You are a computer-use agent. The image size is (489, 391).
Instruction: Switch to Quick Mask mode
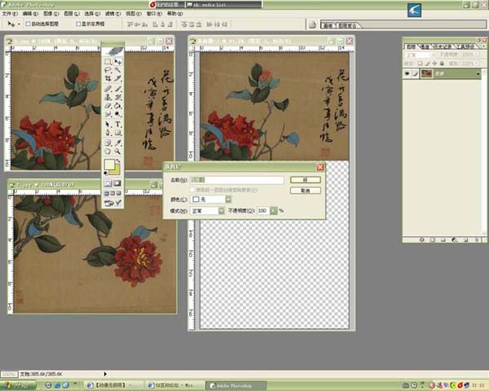[117, 183]
